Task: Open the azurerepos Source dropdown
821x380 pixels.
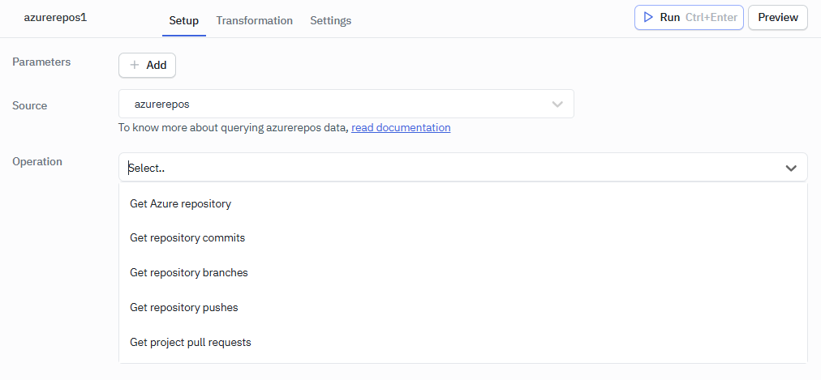Action: click(346, 104)
